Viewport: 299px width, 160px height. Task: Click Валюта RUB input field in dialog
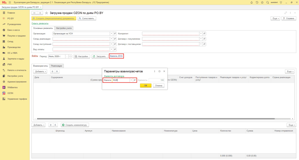[121, 80]
